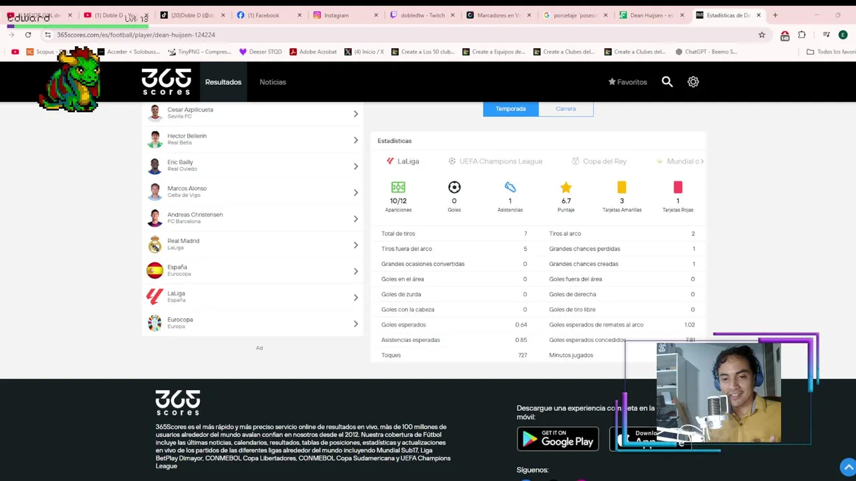856x481 pixels.
Task: Click the Tarjetas Amarillas yellow card icon
Action: click(622, 187)
